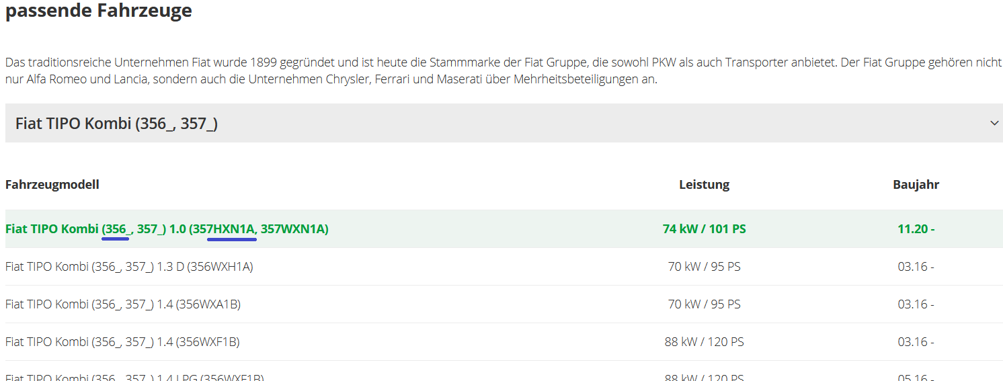
Task: Click 70 kW / 95 PS in 356WXA1B row
Action: tap(704, 304)
